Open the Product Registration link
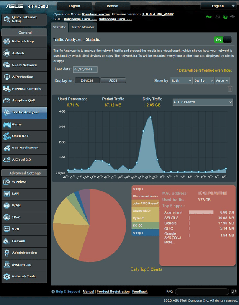 coord(113,292)
